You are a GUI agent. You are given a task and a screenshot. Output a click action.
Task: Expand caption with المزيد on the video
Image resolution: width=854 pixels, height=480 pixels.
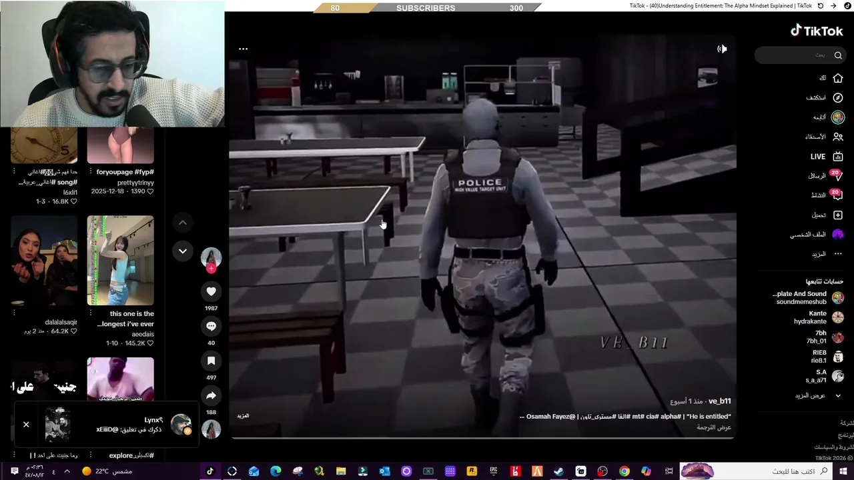click(243, 416)
